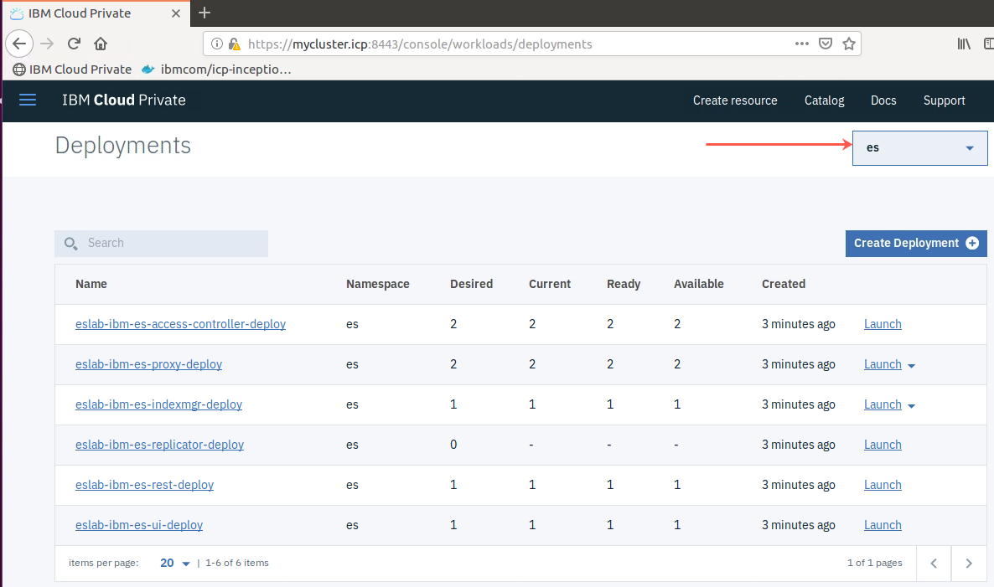Viewport: 994px width, 587px height.
Task: Launch the indexmgr-deploy deployment
Action: coord(883,404)
